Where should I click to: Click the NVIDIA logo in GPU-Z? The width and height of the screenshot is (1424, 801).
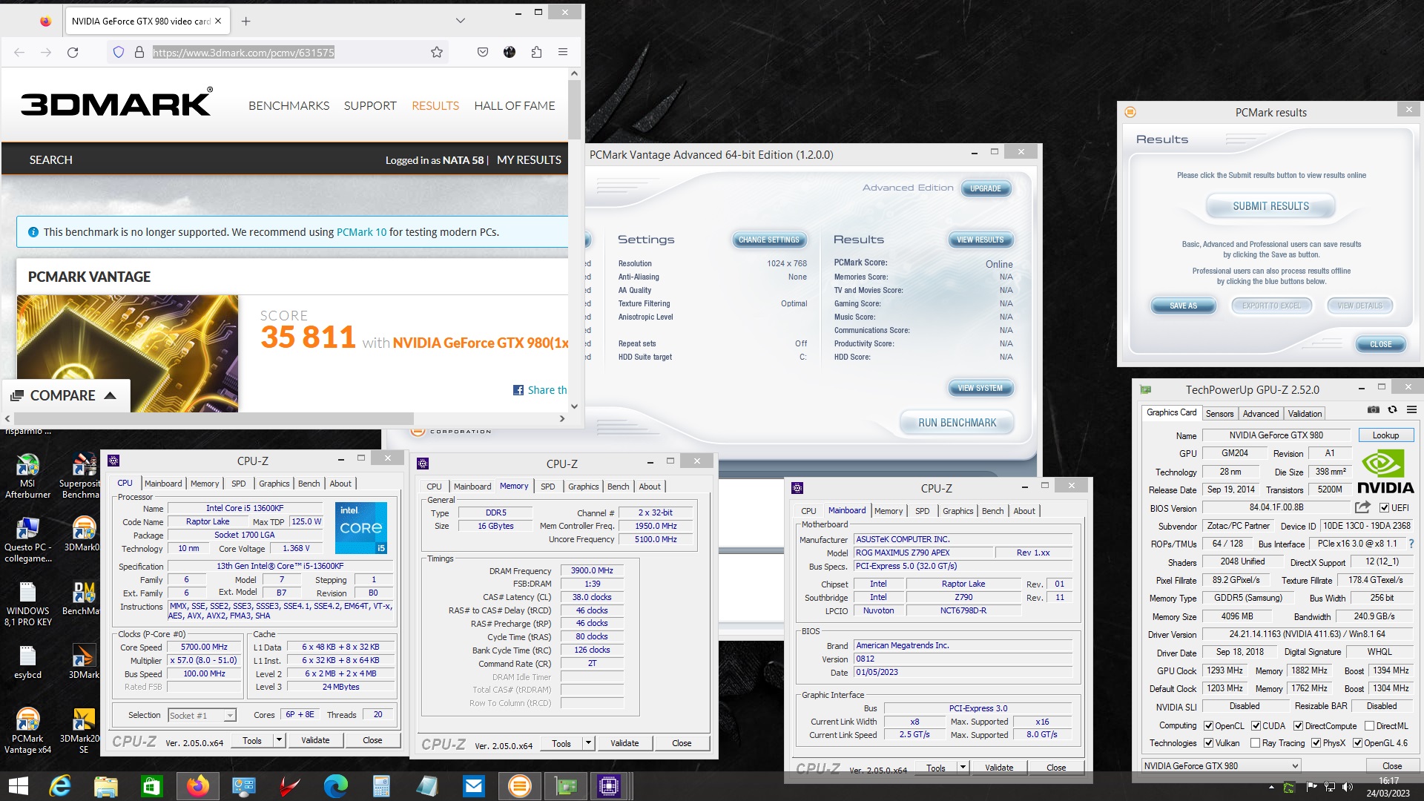coord(1385,472)
